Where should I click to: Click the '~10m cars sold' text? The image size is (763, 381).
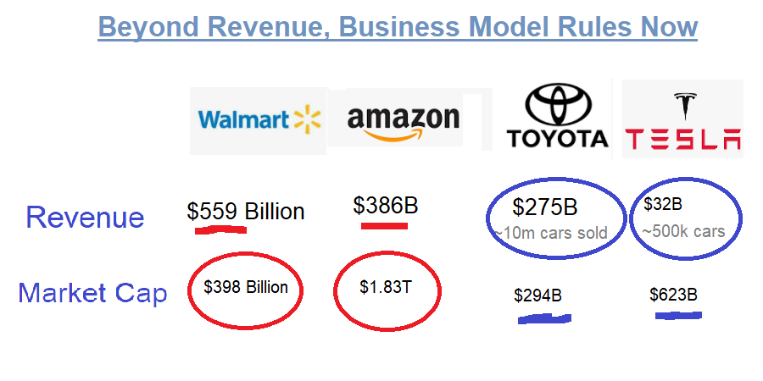coord(551,233)
